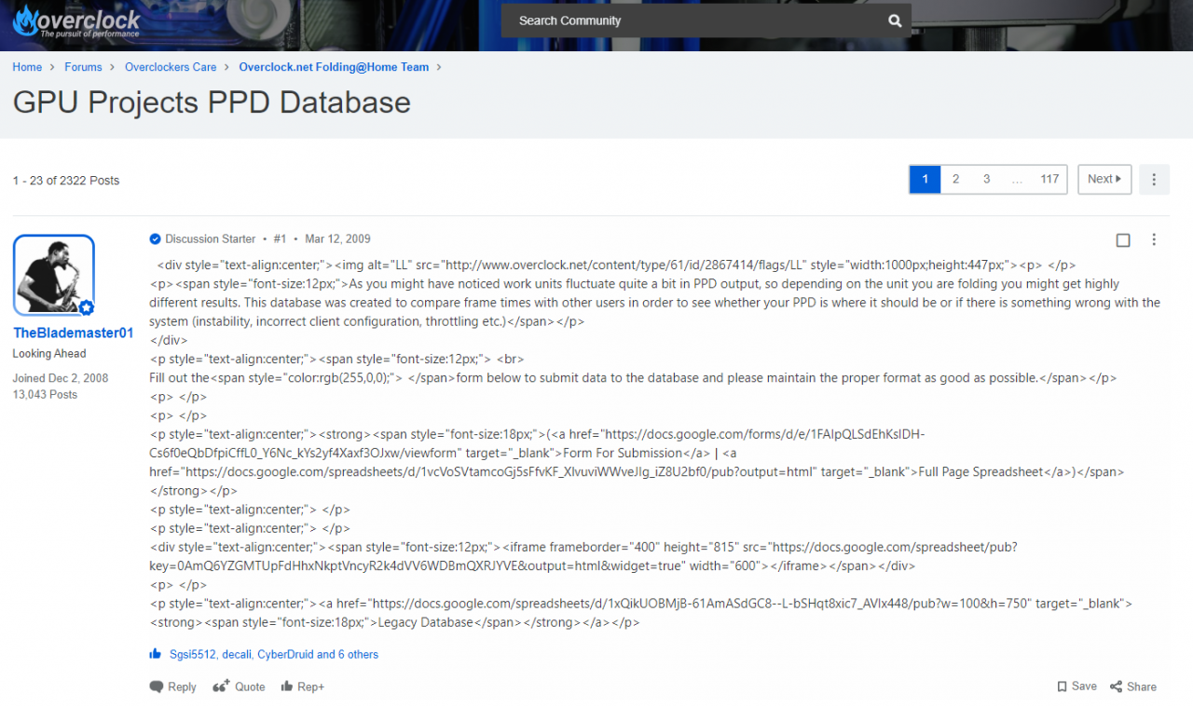This screenshot has height=707, width=1193.
Task: Click the search magnifier icon
Action: click(x=895, y=20)
